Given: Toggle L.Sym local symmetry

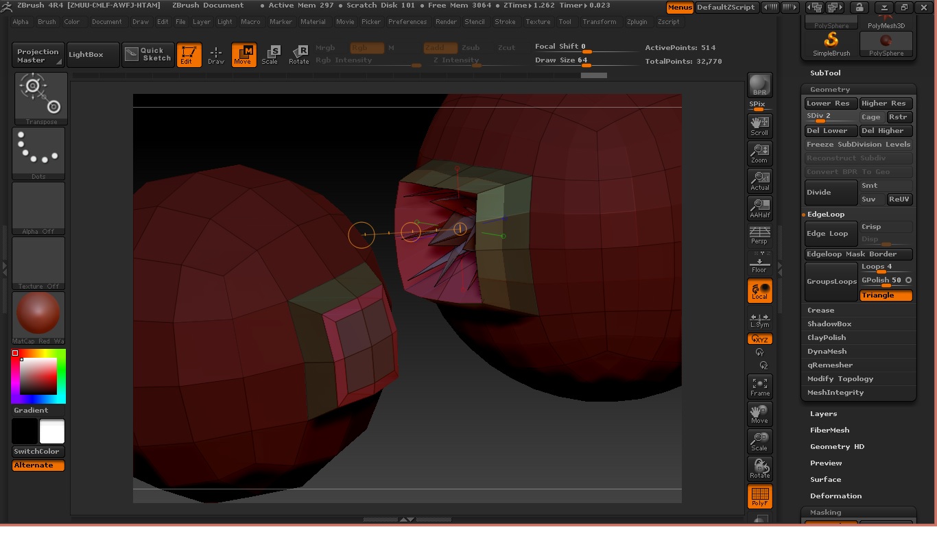Looking at the screenshot, I should 759,320.
